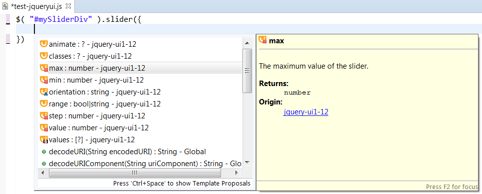Click the JavaScript file icon on editor tab
Screen dimensions: 482x194
(5, 6)
